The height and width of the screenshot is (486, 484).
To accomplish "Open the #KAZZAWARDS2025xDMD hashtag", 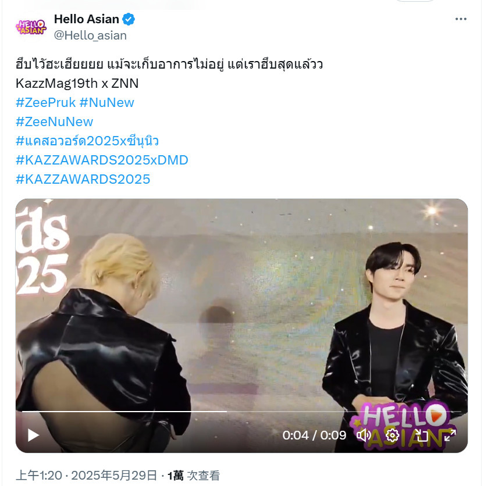I will tap(102, 160).
